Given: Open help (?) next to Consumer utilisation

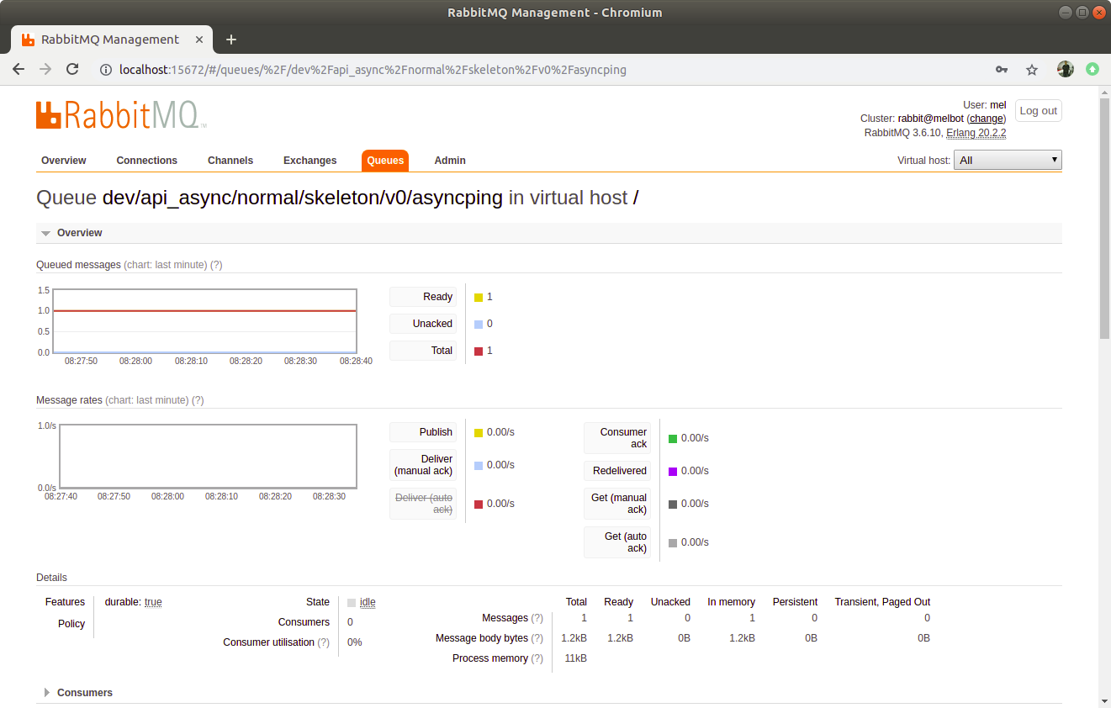Looking at the screenshot, I should tap(324, 642).
